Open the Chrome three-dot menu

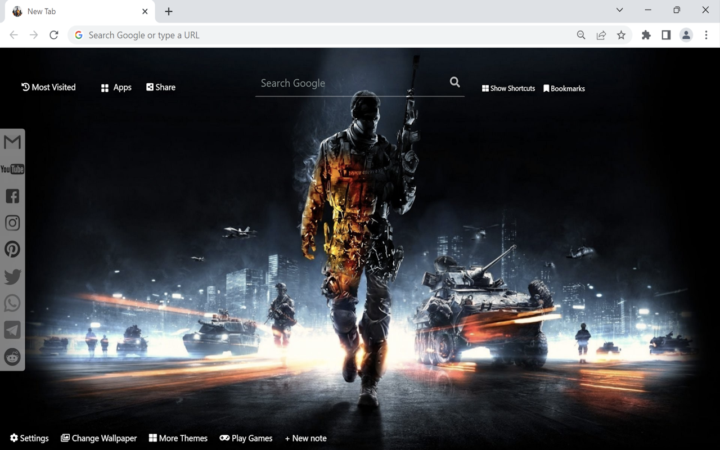pos(706,35)
